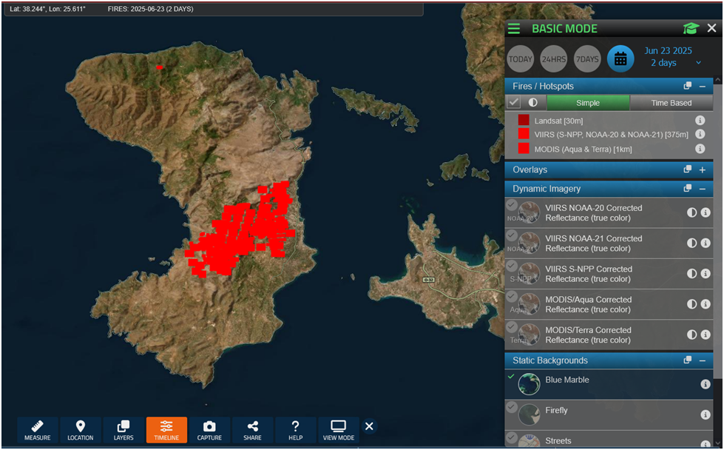The height and width of the screenshot is (450, 724).
Task: Open the 2 days range dropdown
Action: [698, 64]
